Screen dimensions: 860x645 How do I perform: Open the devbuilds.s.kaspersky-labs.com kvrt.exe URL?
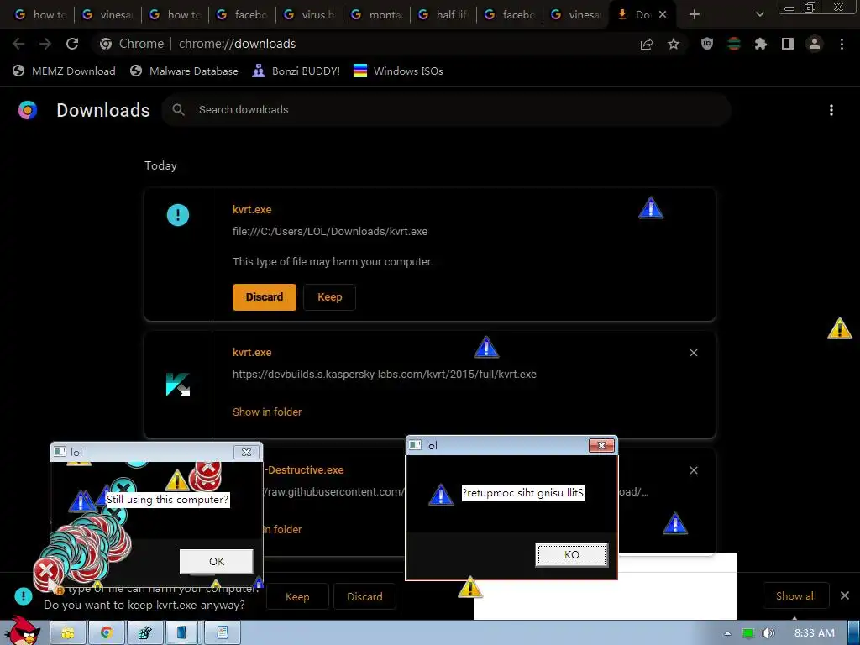click(x=385, y=374)
